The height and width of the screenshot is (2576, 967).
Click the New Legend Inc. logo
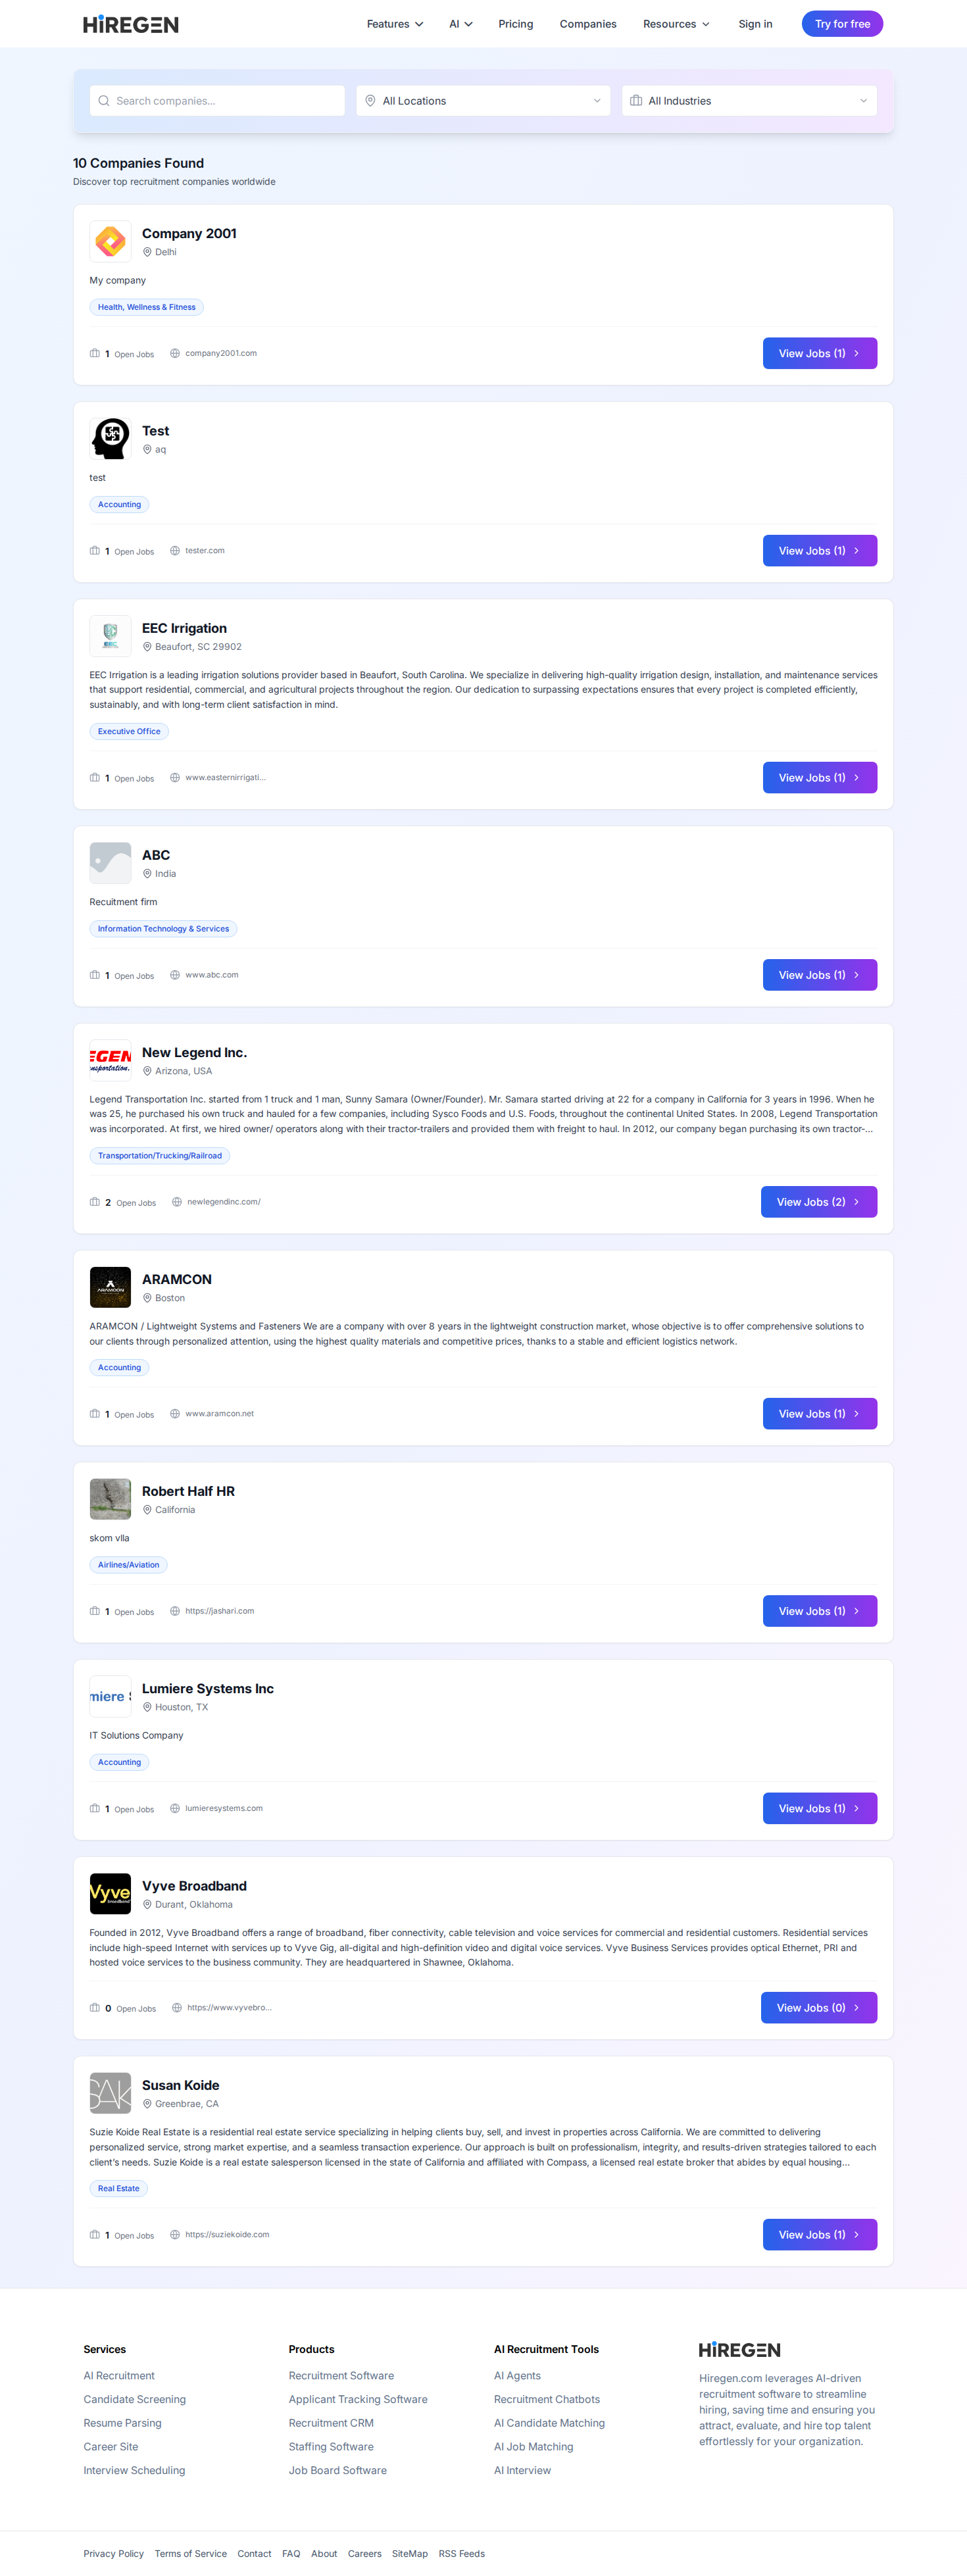(x=110, y=1060)
